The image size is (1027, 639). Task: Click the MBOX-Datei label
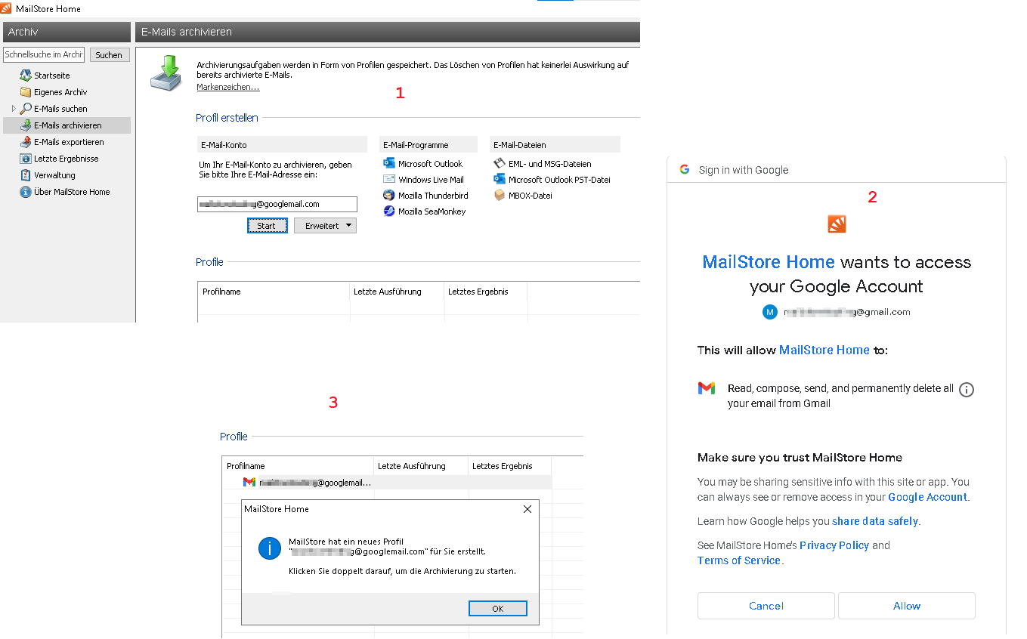pos(531,196)
